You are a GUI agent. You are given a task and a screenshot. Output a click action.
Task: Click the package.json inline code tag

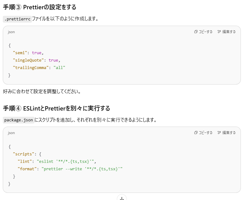(18, 120)
